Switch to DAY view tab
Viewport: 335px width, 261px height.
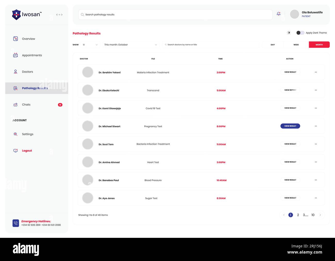273,45
